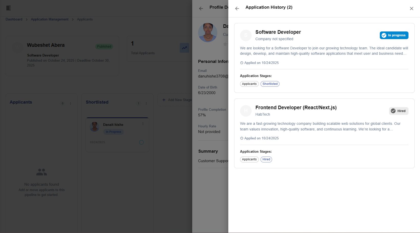Click the candidate profile photo
Screen dimensions: 420x233
pos(208,32)
